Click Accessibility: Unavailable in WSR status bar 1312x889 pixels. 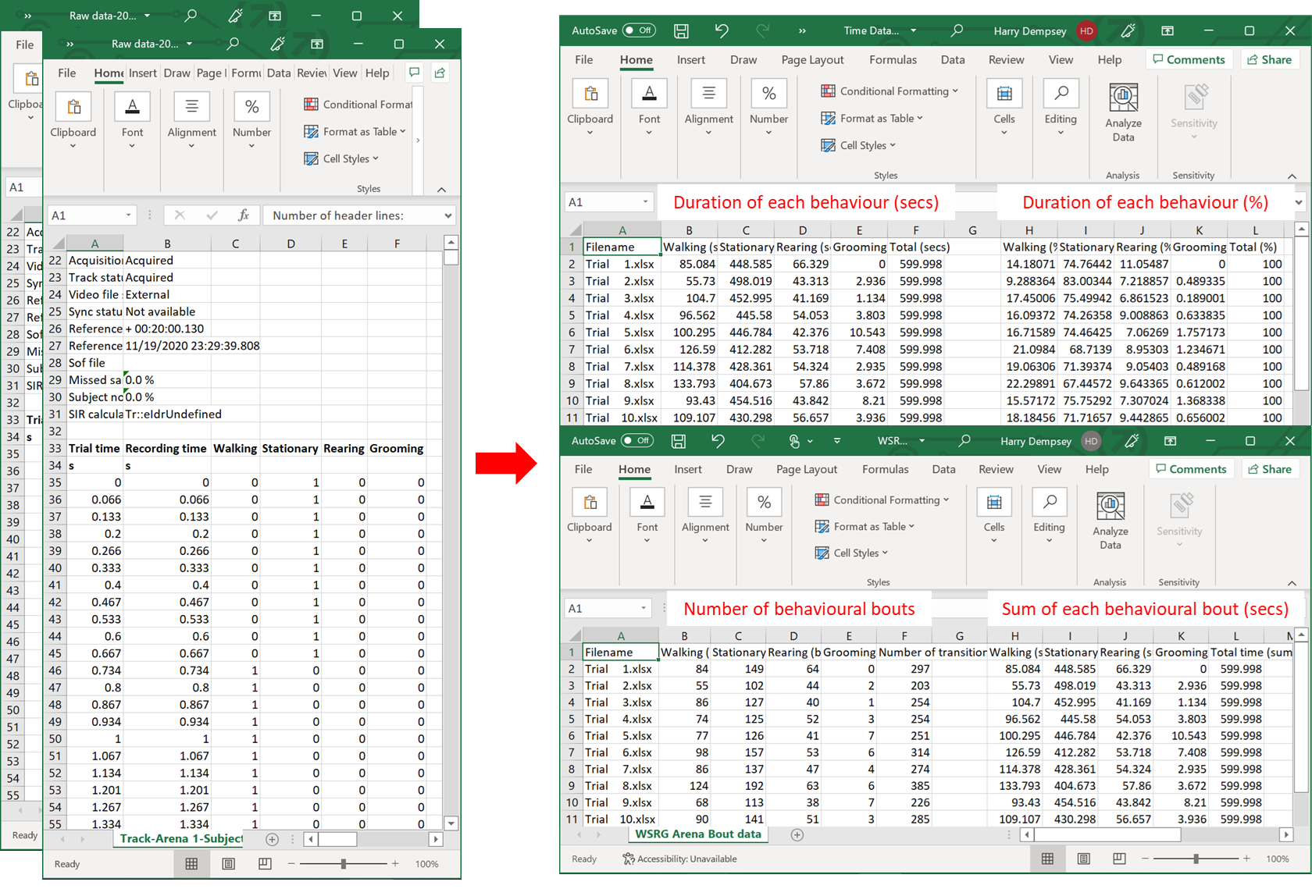(x=679, y=859)
